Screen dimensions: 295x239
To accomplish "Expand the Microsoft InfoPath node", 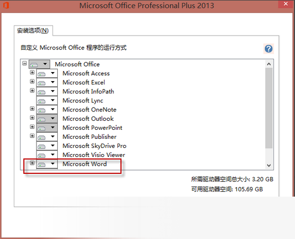I will tap(32, 91).
